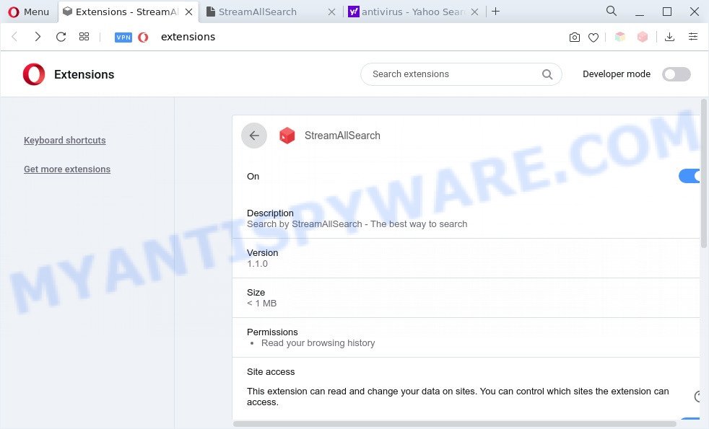The height and width of the screenshot is (429, 709).
Task: Open the Opera Menu button
Action: [x=28, y=12]
